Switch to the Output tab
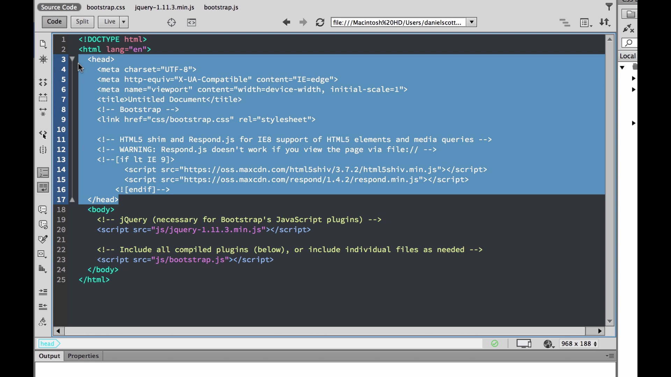 click(49, 356)
